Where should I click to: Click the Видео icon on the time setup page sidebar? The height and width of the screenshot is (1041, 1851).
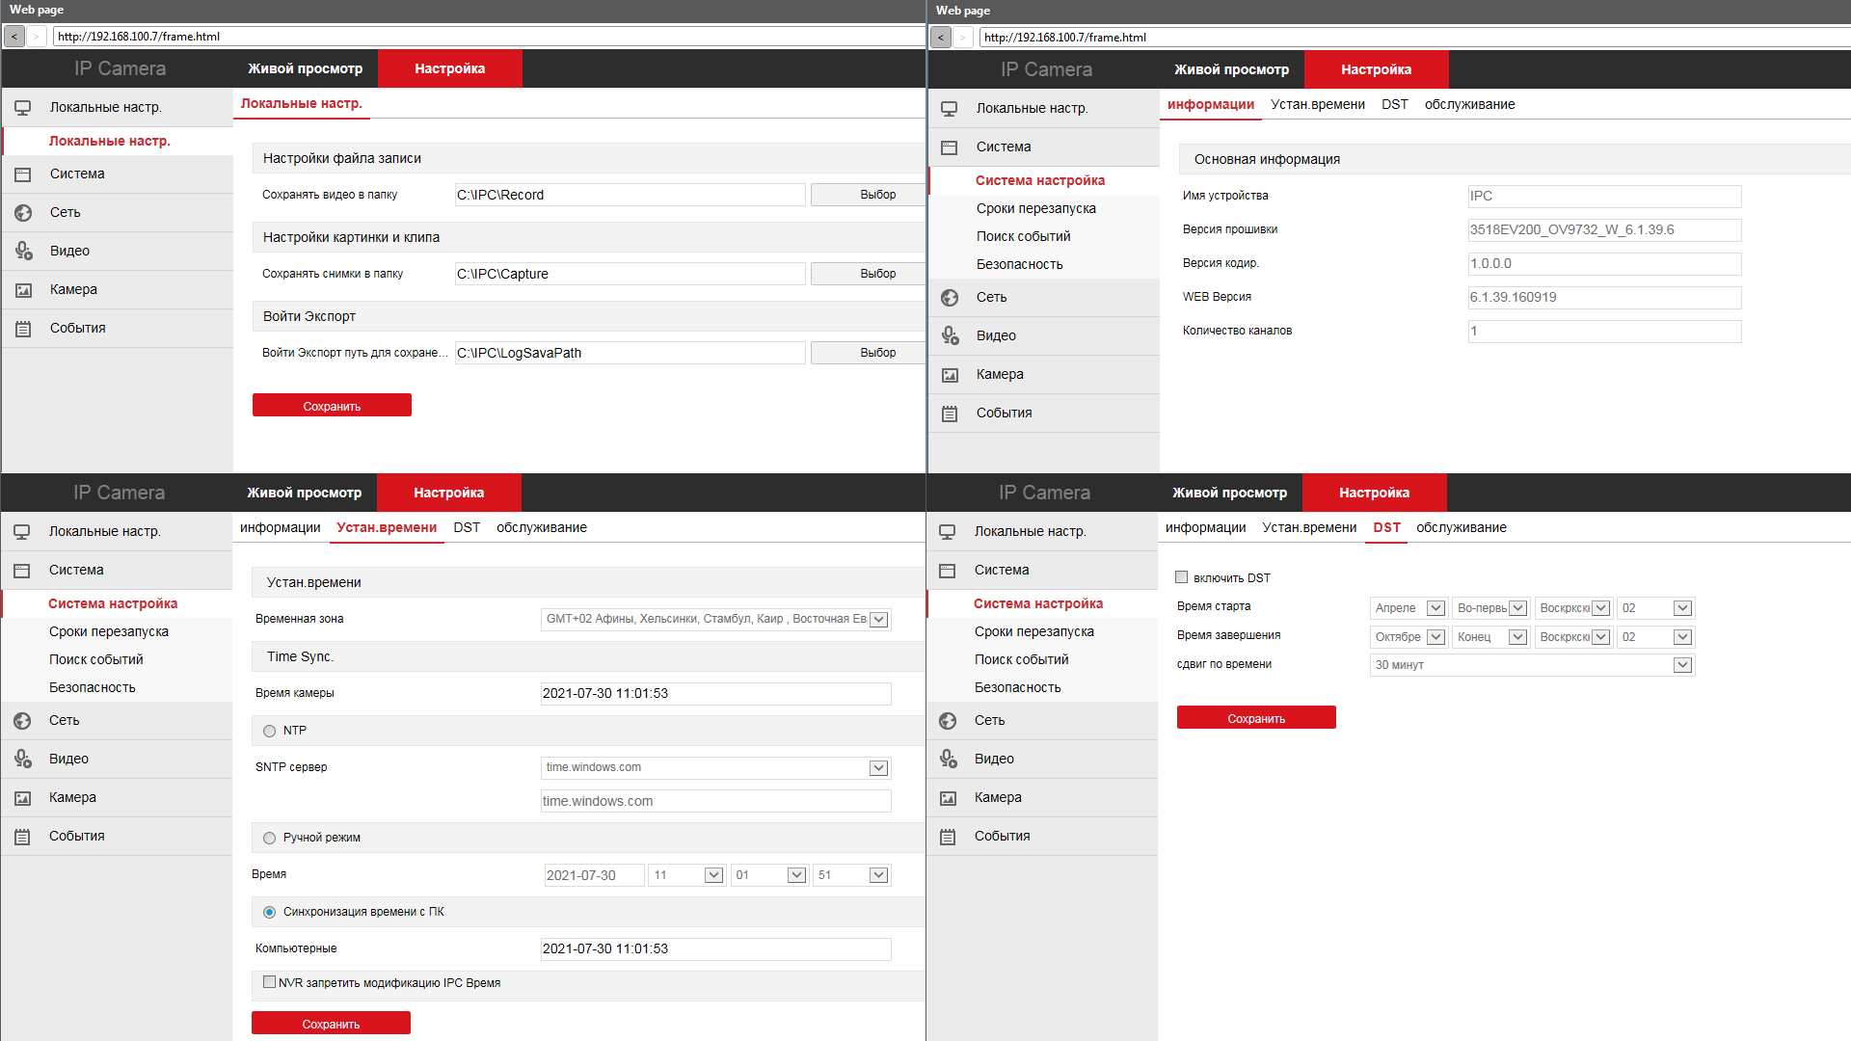pos(23,759)
